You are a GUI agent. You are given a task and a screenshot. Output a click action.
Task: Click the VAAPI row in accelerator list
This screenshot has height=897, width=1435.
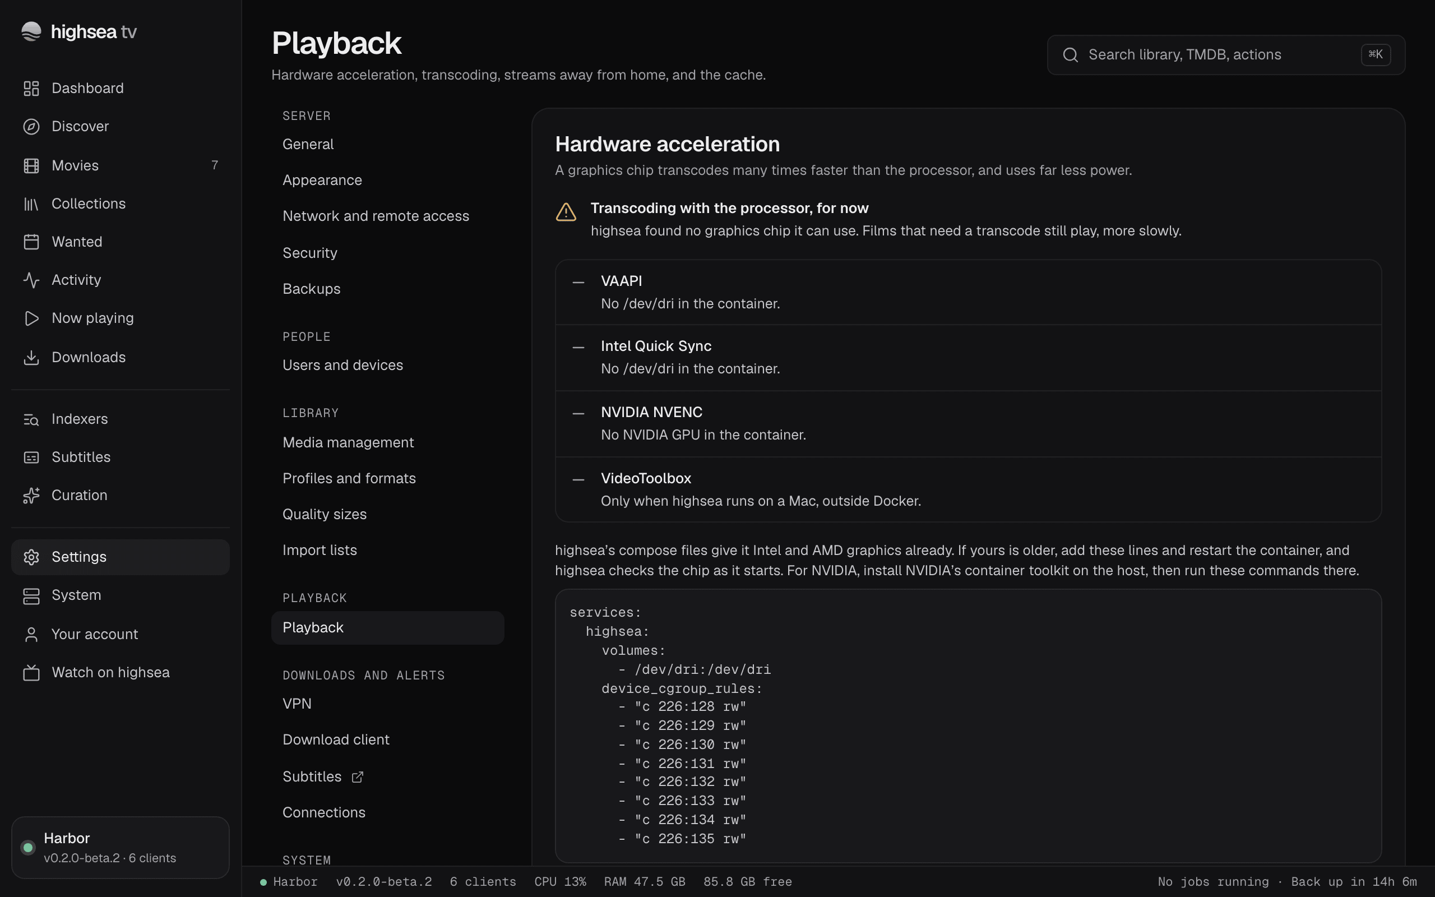point(968,293)
